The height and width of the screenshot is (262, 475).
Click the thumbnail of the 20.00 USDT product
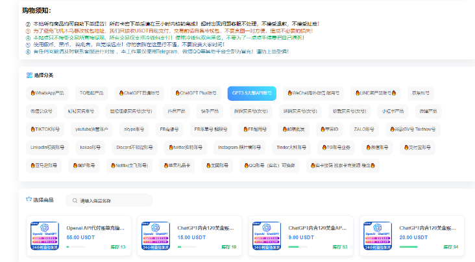tap(378, 236)
